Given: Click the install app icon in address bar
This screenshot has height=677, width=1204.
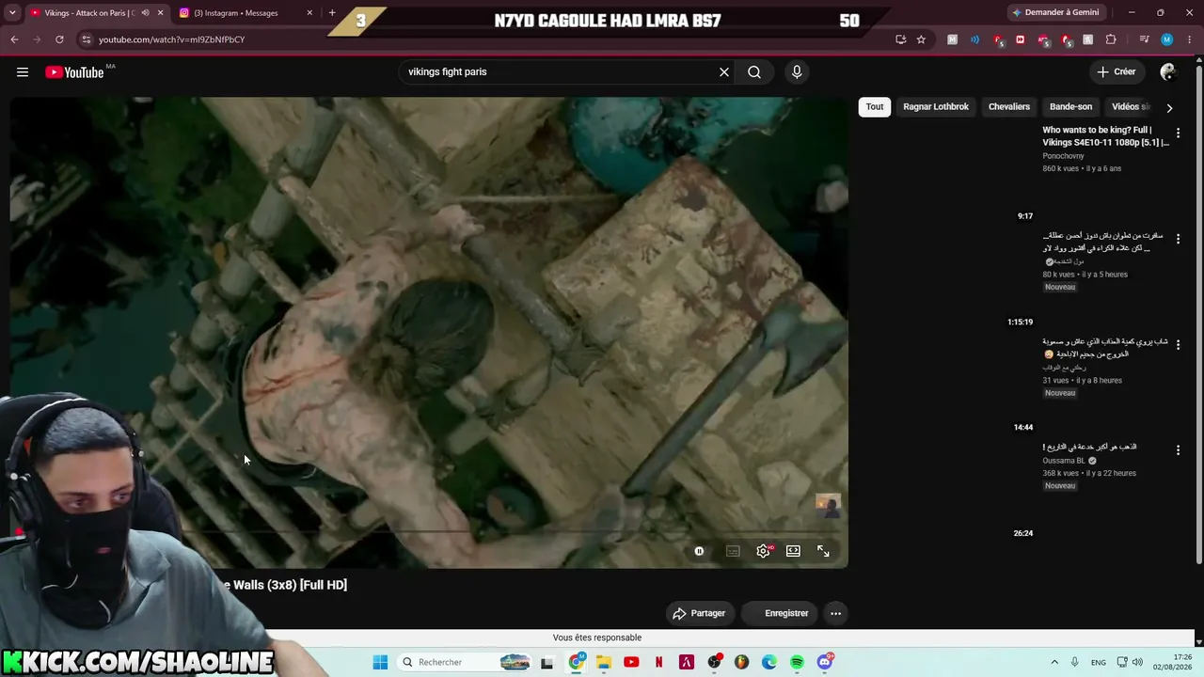Looking at the screenshot, I should 900,39.
